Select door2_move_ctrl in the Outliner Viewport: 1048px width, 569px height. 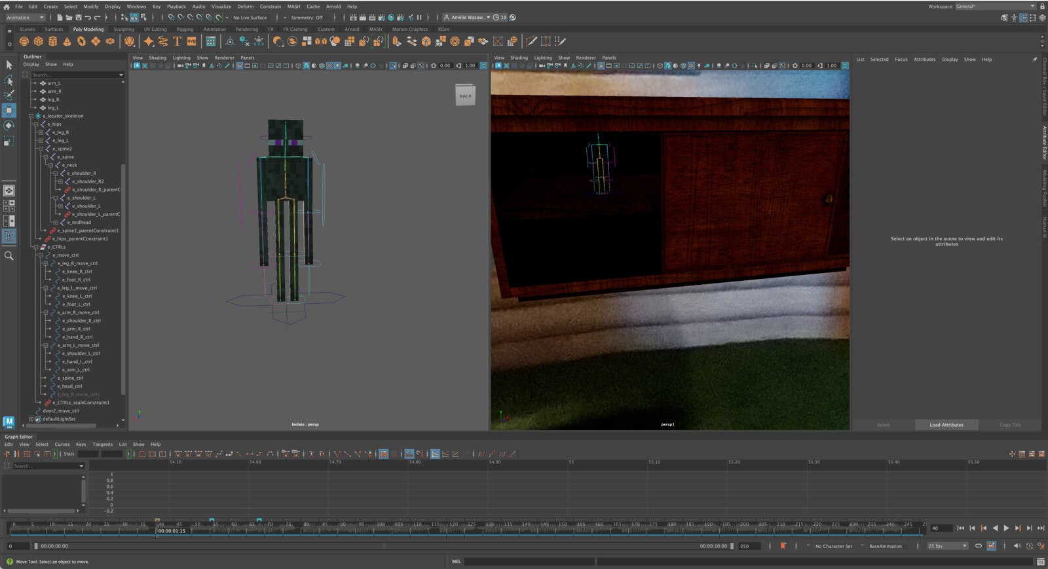coord(60,411)
